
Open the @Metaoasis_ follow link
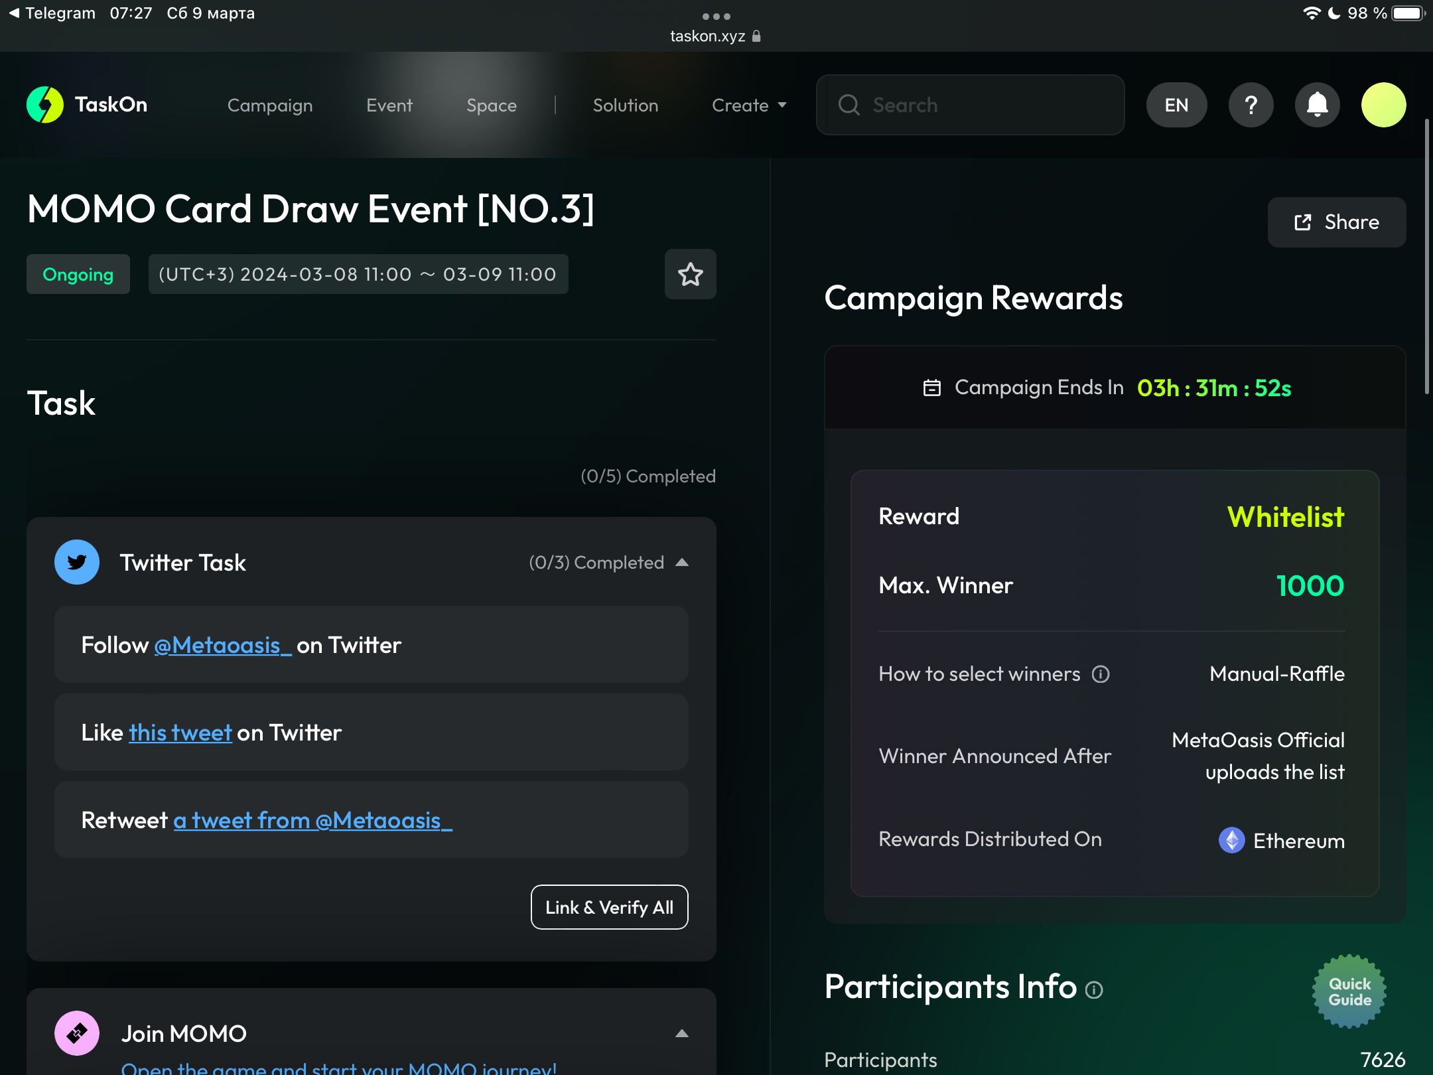click(x=222, y=645)
